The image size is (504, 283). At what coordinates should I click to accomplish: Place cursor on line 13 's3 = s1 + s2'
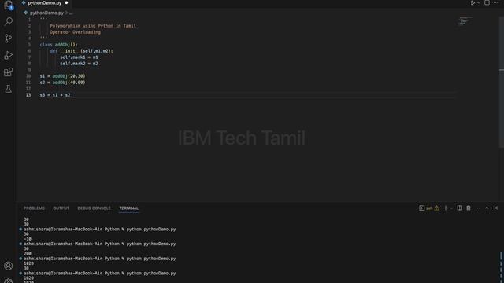(55, 95)
